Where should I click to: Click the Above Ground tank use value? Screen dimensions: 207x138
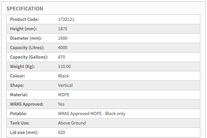coord(72,123)
